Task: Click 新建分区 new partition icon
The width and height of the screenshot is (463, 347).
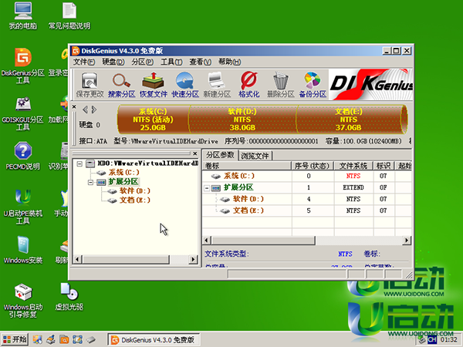Action: click(x=217, y=85)
